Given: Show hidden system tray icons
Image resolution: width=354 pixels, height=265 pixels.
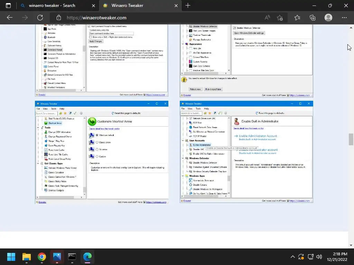Looking at the screenshot, I should click(292, 257).
